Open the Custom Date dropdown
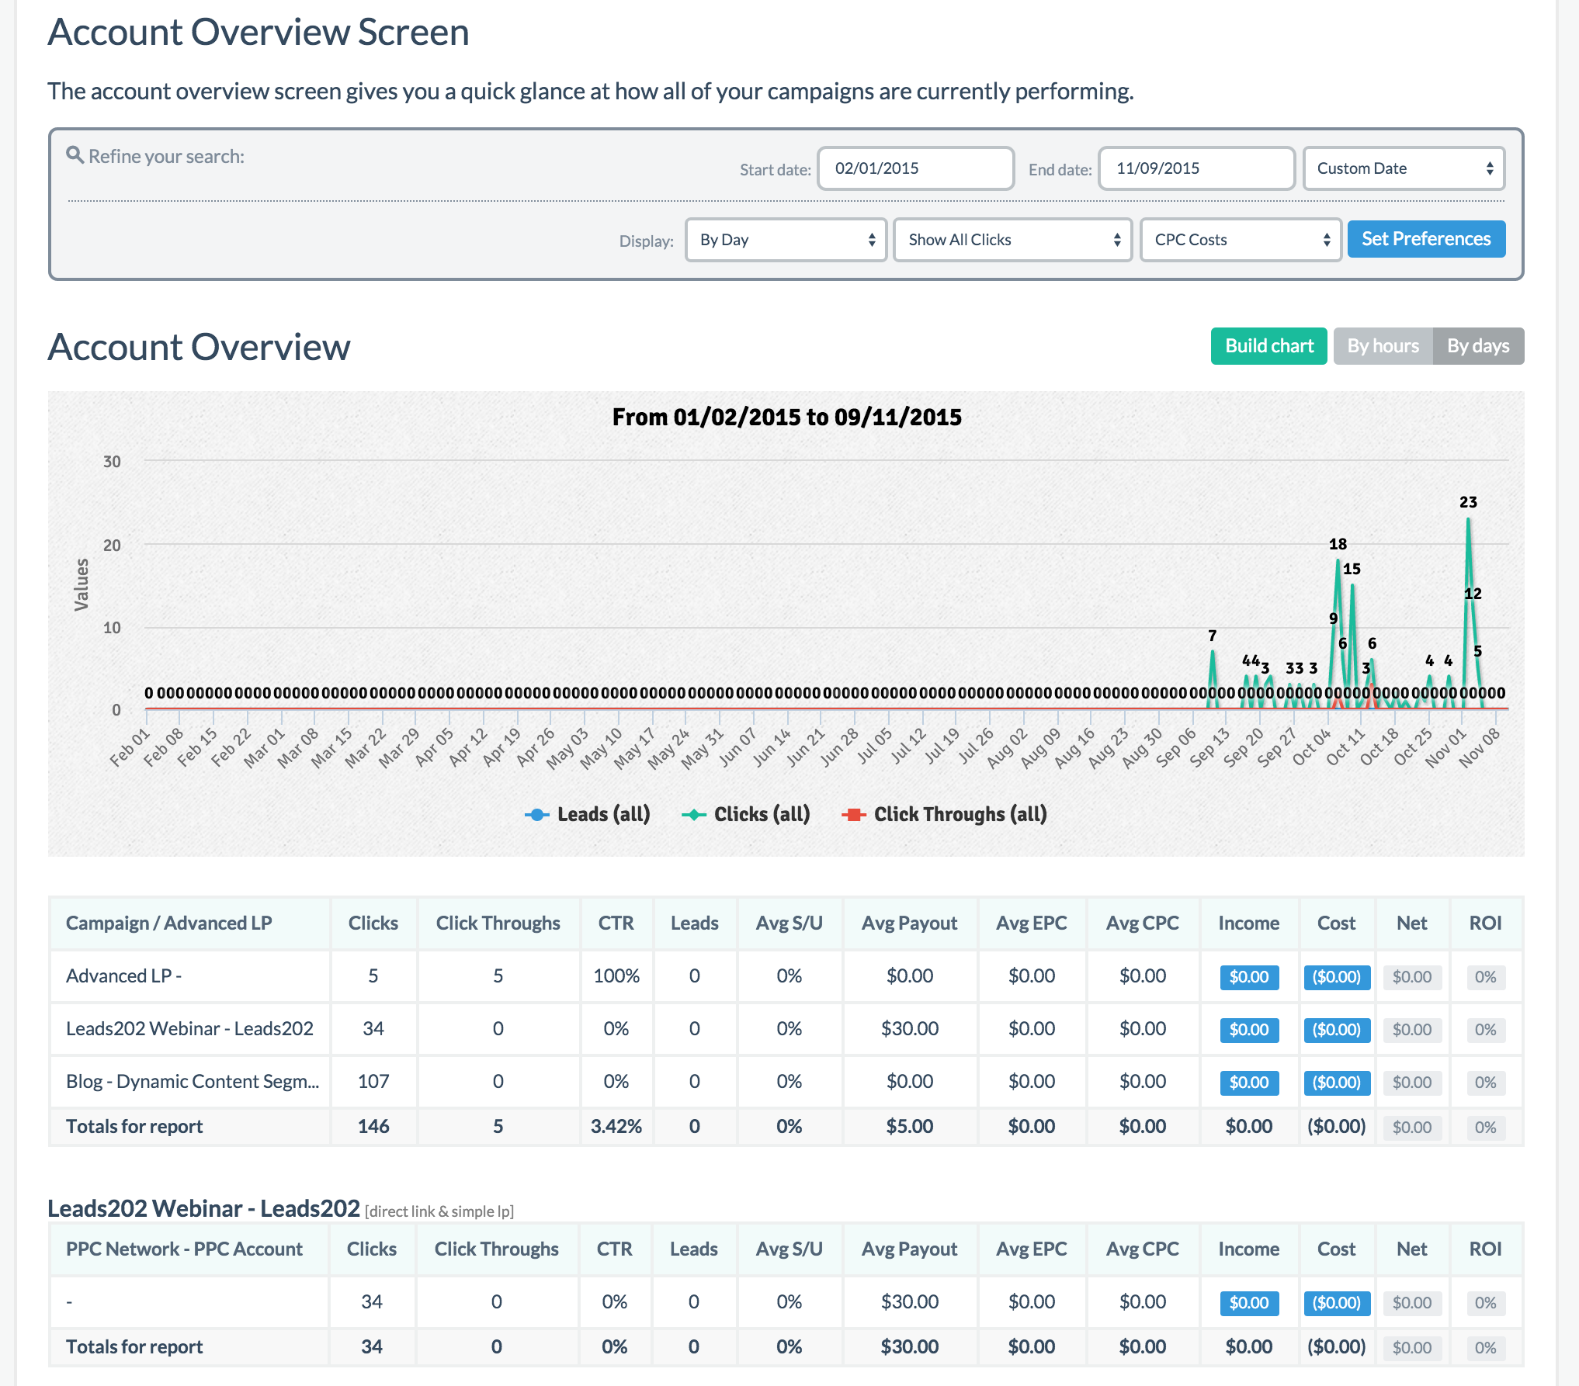Image resolution: width=1579 pixels, height=1386 pixels. click(1404, 168)
